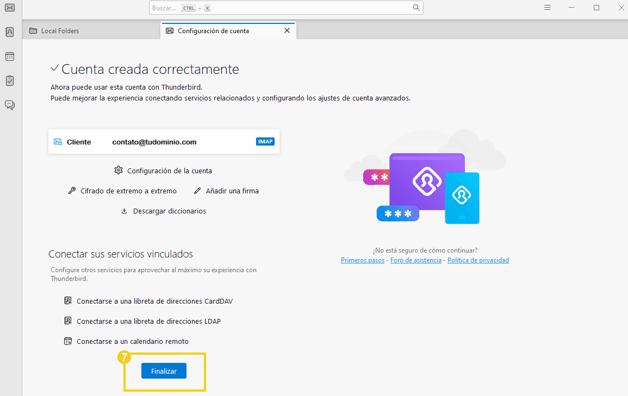
Task: Focus the Buscar search field
Action: (272, 8)
